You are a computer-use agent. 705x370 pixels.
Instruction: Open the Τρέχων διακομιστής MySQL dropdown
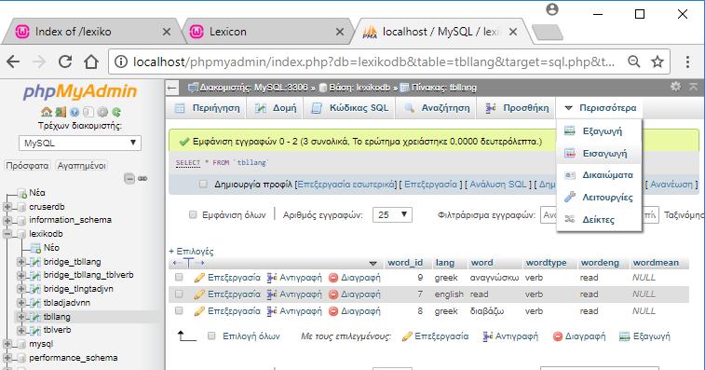tap(79, 144)
